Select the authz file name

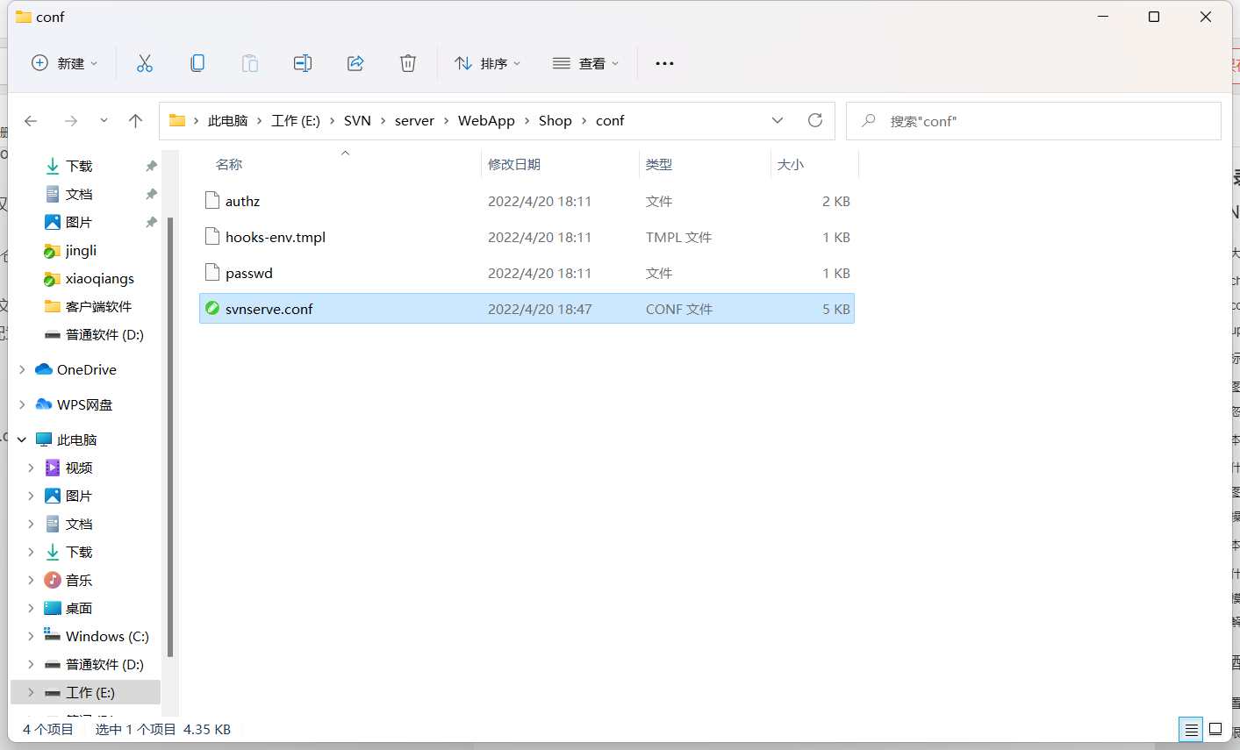[242, 201]
